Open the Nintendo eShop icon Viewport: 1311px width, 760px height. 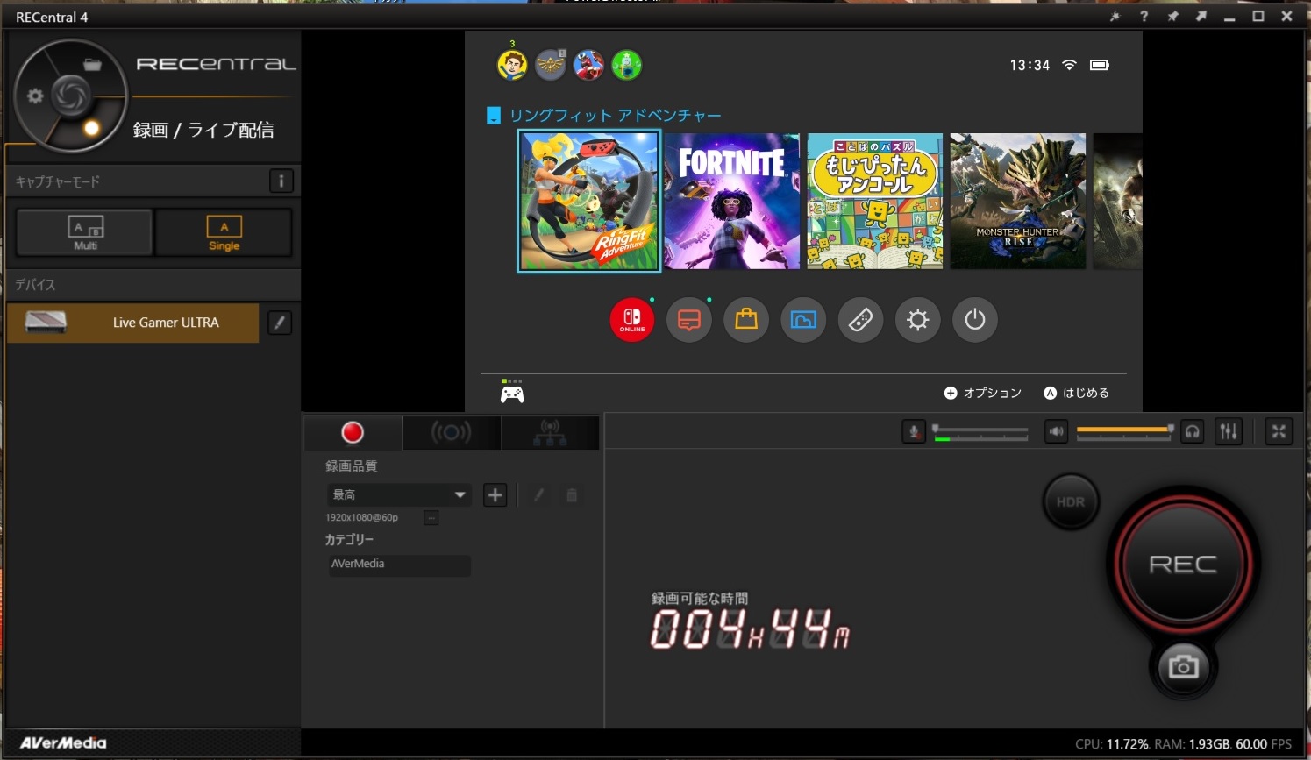[x=746, y=320]
